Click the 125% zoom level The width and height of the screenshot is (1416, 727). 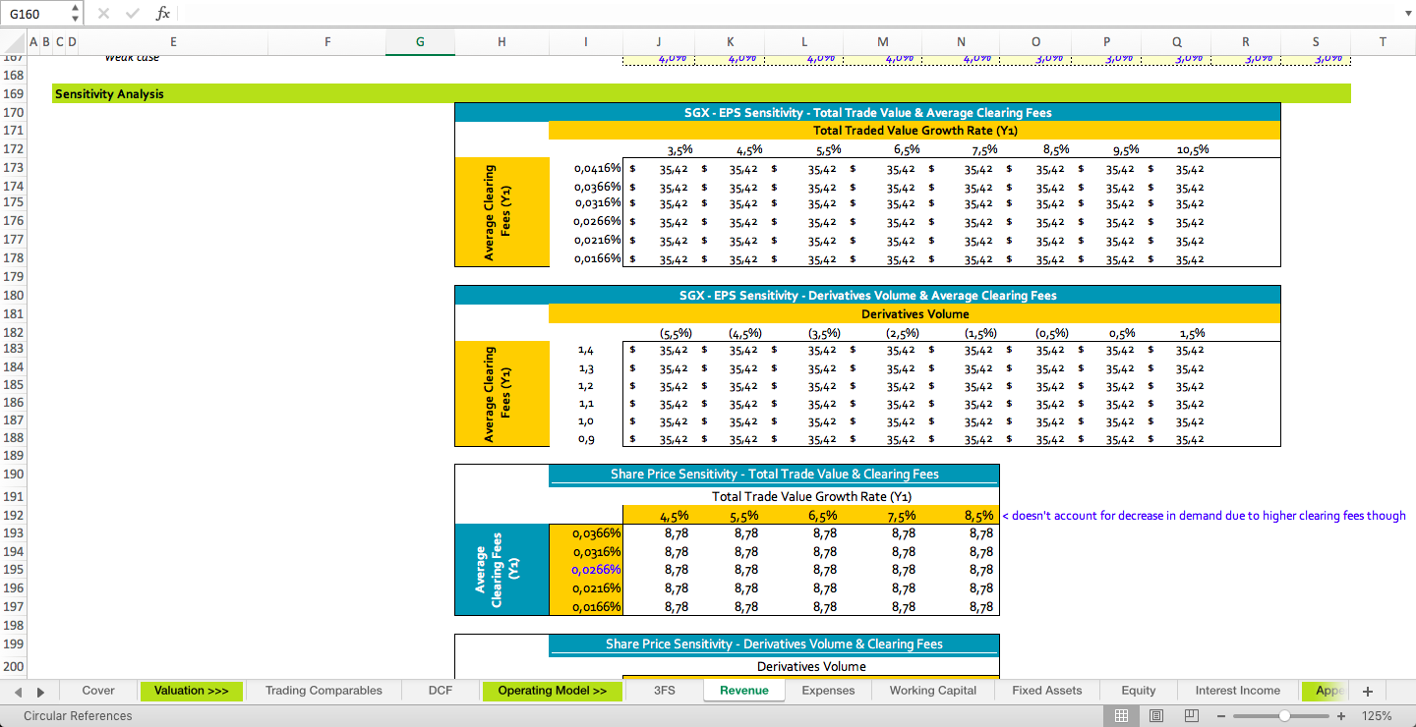point(1377,716)
